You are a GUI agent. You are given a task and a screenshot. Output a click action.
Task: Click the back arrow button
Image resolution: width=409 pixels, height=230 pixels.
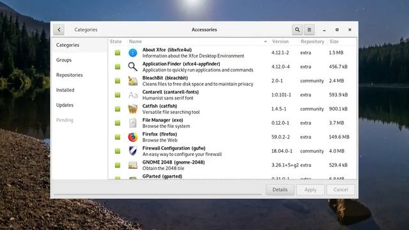coord(59,30)
